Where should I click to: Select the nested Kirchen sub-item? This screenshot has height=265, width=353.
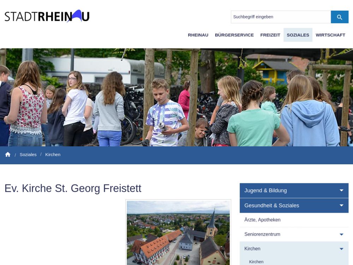click(256, 262)
